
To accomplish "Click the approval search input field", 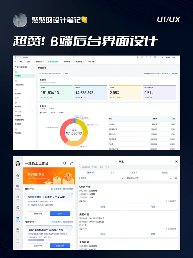I will pyautogui.click(x=128, y=167).
